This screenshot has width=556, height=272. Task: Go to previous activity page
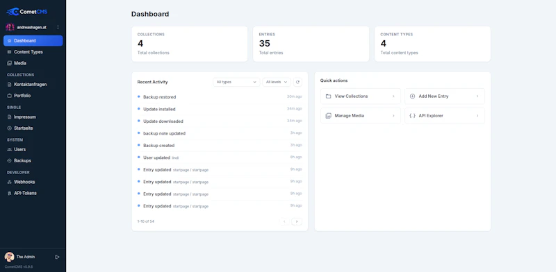284,222
